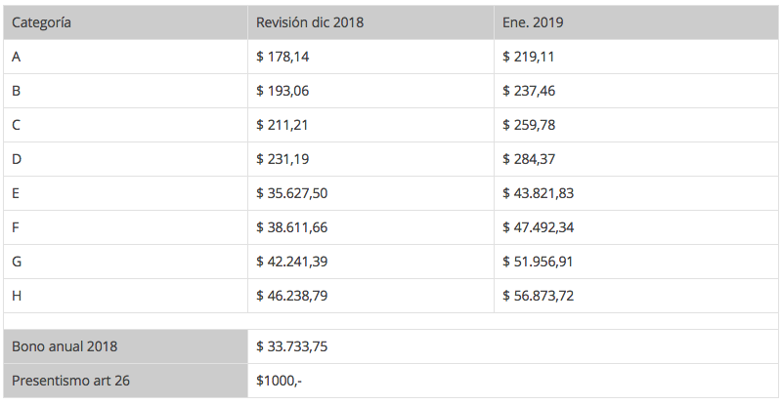This screenshot has width=782, height=405.
Task: Click the Categoría column header
Action: click(x=41, y=22)
